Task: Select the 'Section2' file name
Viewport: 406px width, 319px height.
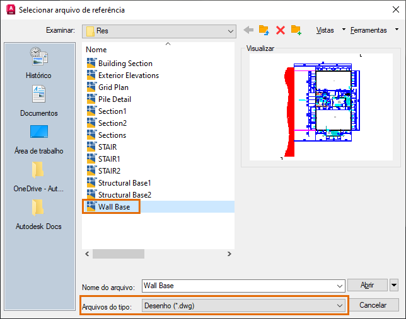Action: click(x=113, y=123)
